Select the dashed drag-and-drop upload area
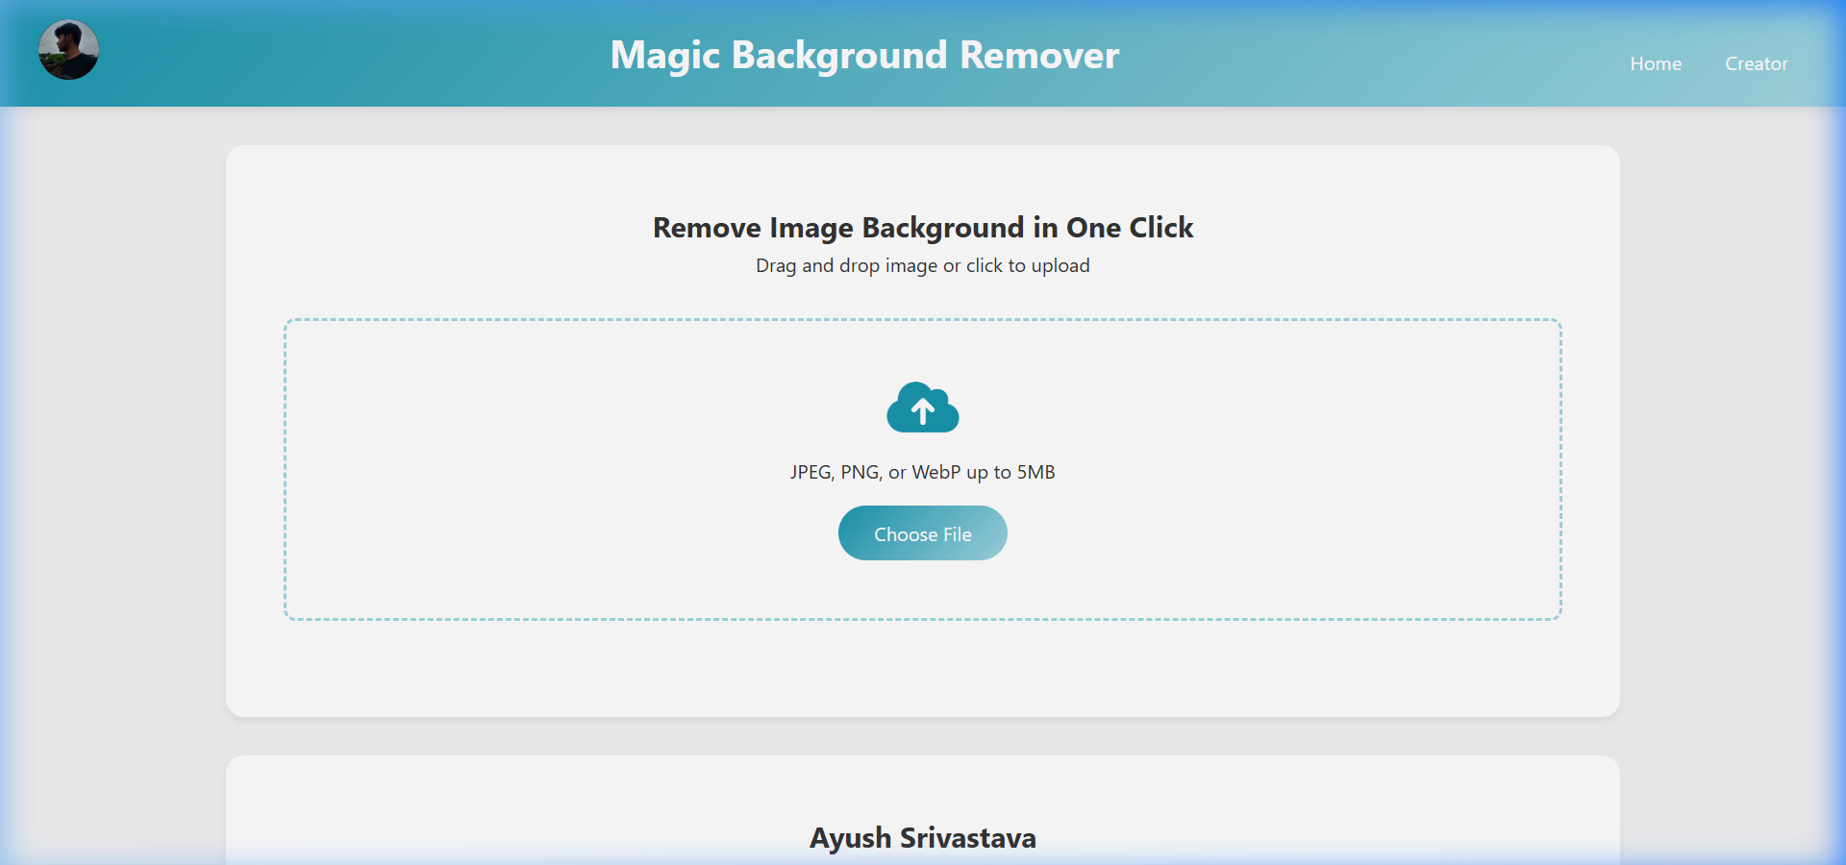The width and height of the screenshot is (1846, 865). 577,468
